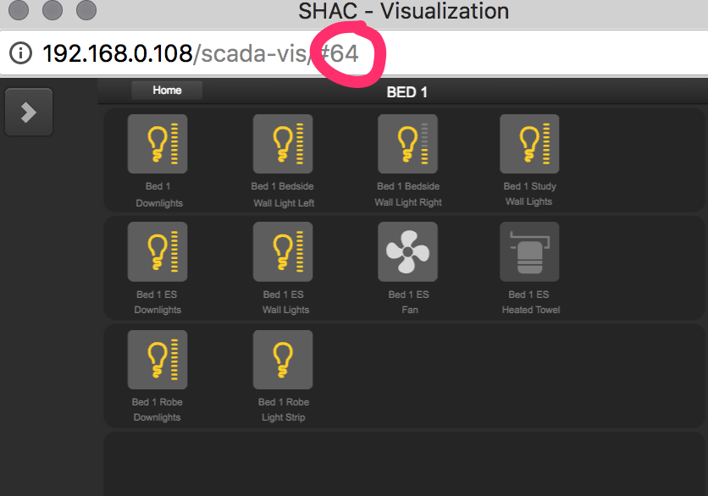Click the Bed 1 ES Heated Towel label

coord(530,302)
